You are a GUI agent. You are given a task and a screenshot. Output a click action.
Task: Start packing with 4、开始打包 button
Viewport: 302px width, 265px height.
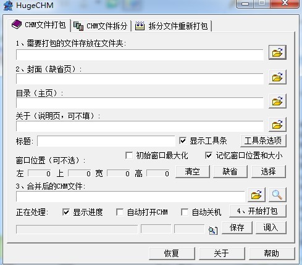click(258, 211)
